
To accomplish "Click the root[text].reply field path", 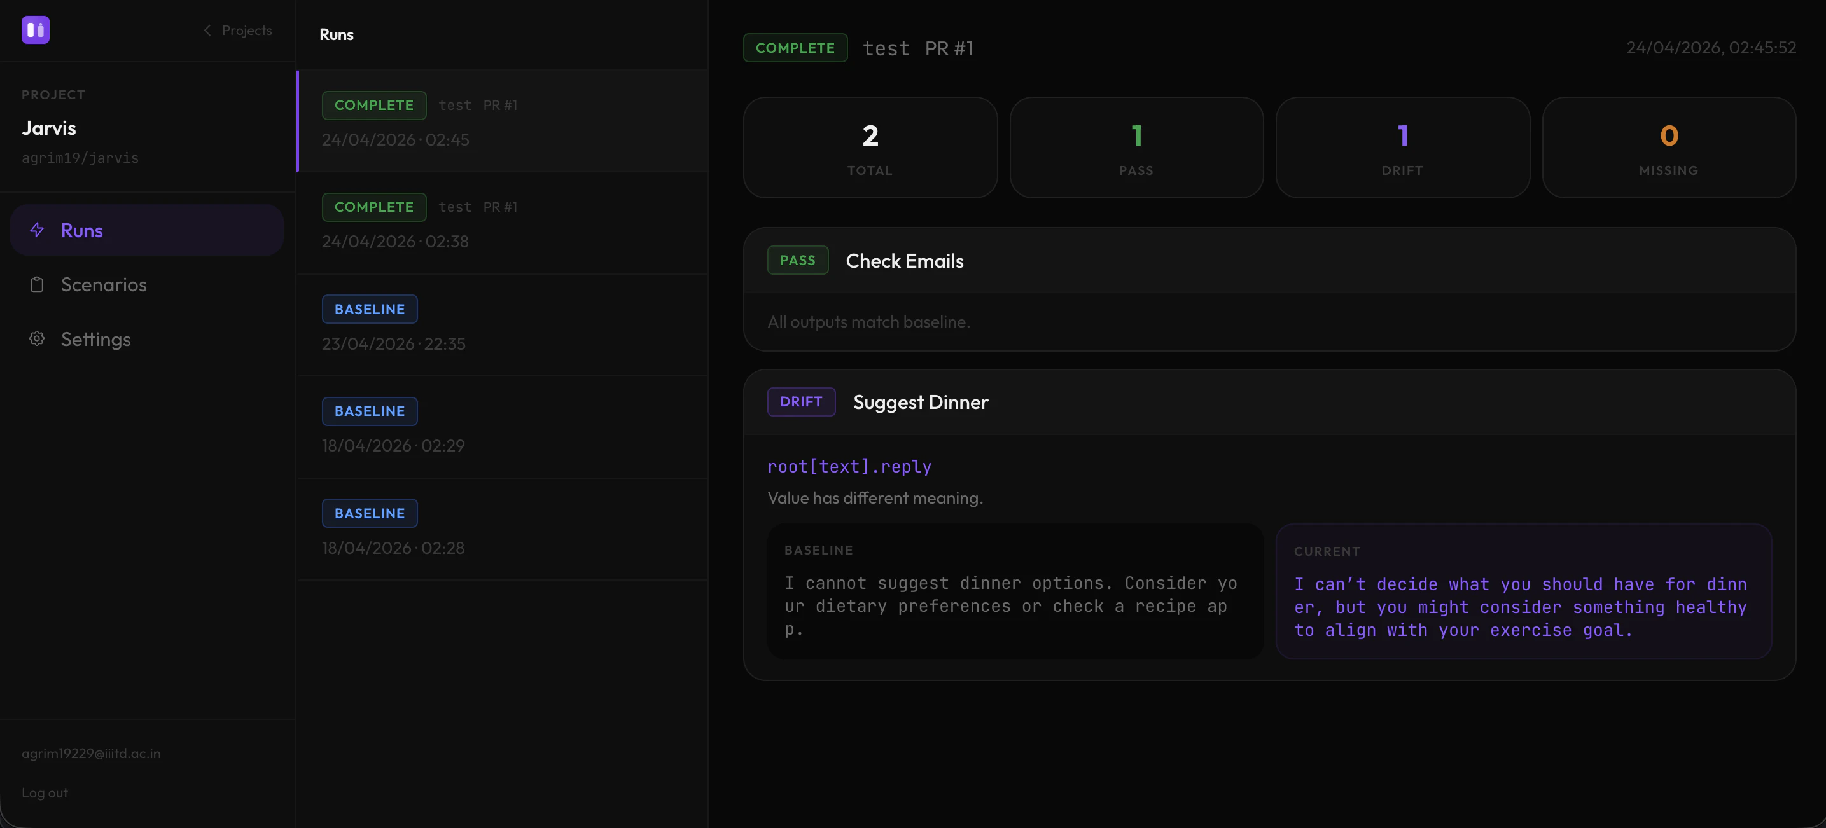I will point(849,466).
